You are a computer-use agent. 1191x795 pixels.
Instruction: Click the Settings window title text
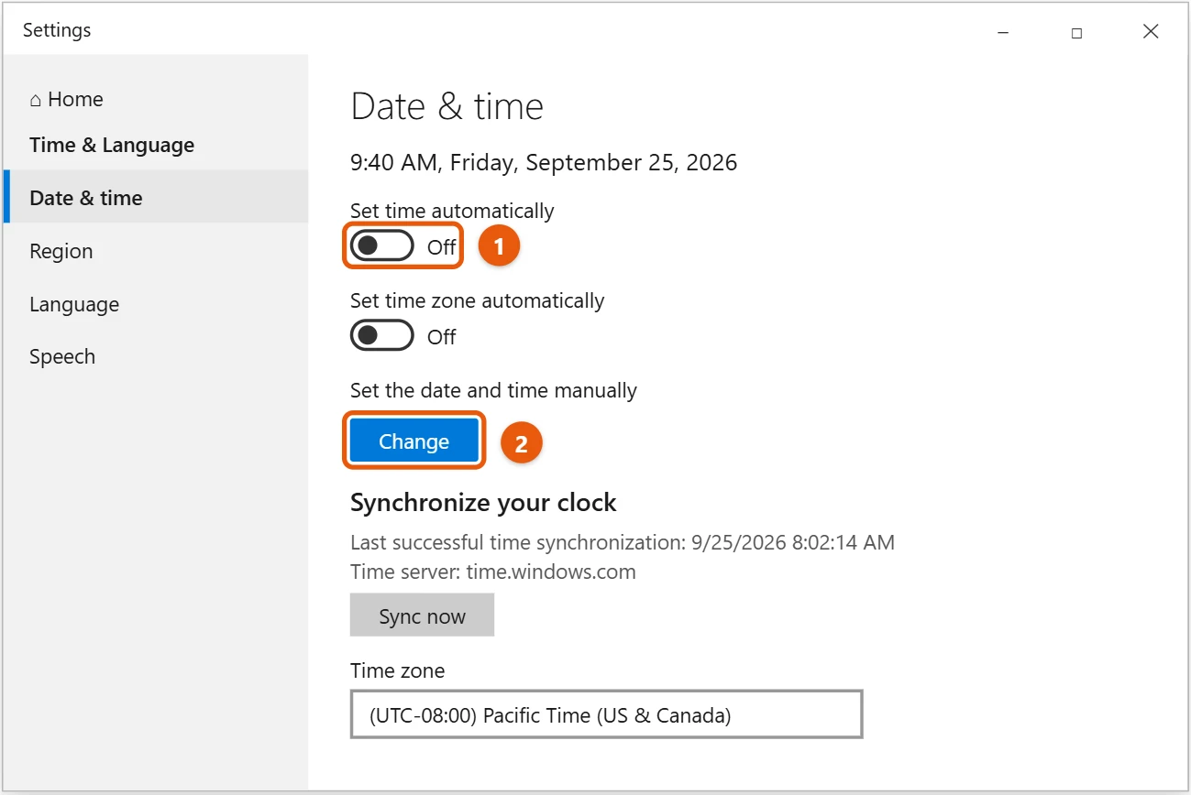pyautogui.click(x=57, y=30)
